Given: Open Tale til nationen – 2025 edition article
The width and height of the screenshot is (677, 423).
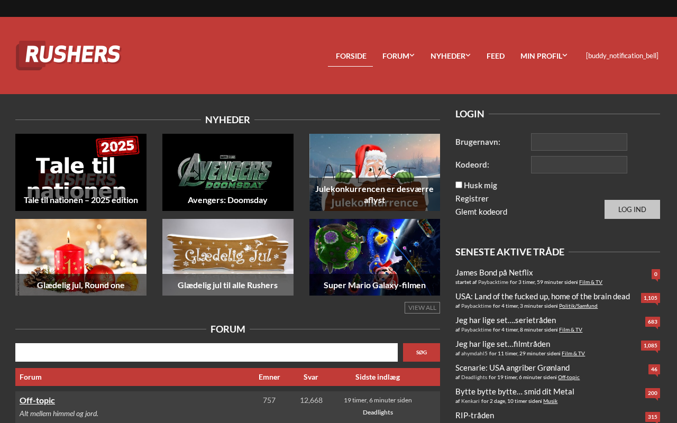Looking at the screenshot, I should click(81, 172).
